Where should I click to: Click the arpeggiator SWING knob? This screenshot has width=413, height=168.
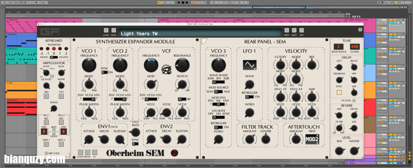54,108
